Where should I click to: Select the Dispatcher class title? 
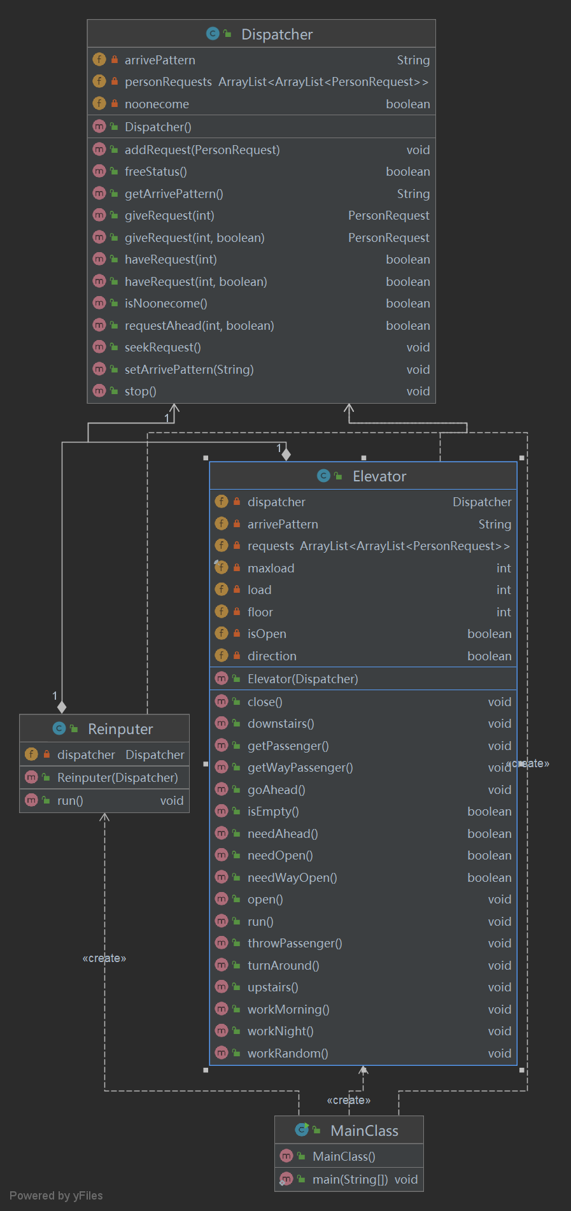point(277,34)
